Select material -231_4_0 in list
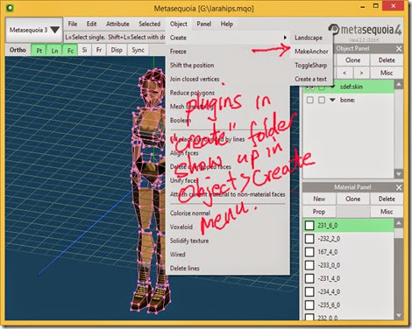The width and height of the screenshot is (412, 329). coord(349,278)
